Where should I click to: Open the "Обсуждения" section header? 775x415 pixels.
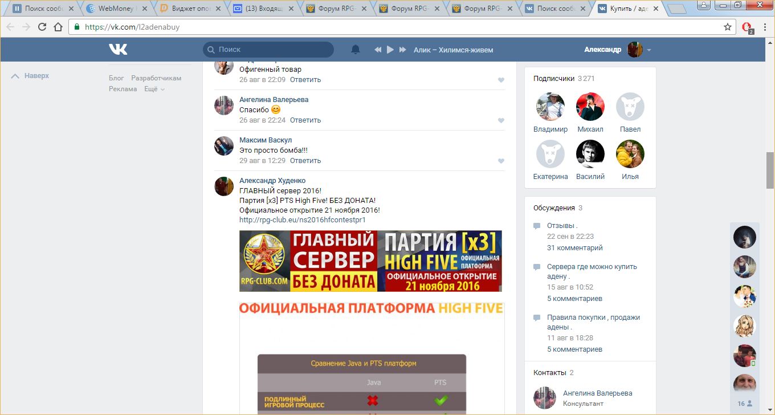coord(558,208)
